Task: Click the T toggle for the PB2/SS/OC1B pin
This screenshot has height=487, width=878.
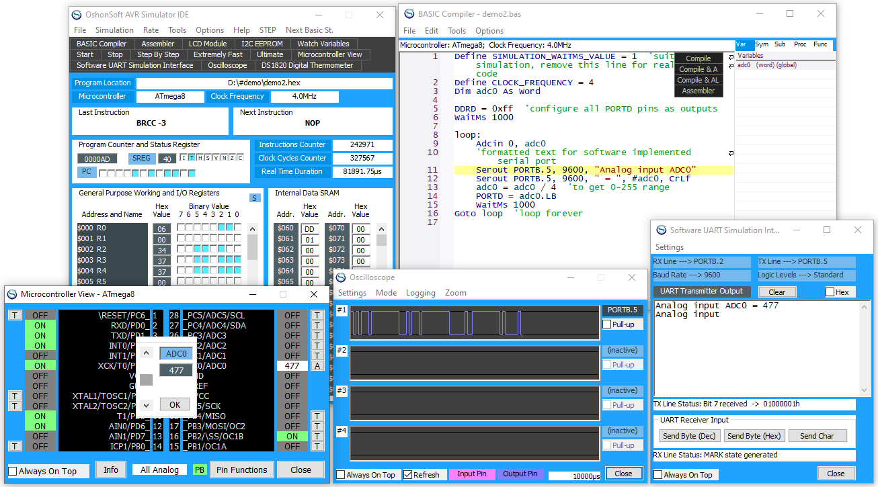Action: [x=318, y=437]
